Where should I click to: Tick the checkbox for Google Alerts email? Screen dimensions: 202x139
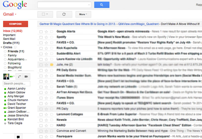(x=41, y=32)
